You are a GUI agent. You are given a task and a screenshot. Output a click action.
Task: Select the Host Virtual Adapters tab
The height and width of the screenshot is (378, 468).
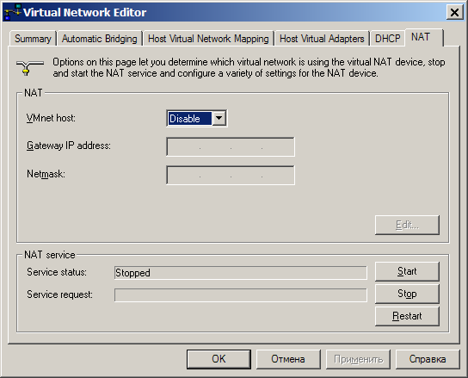tap(322, 39)
